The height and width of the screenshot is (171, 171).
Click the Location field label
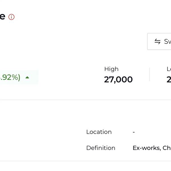pos(99,132)
